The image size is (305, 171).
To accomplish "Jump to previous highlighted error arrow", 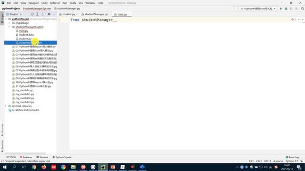I will (299, 19).
